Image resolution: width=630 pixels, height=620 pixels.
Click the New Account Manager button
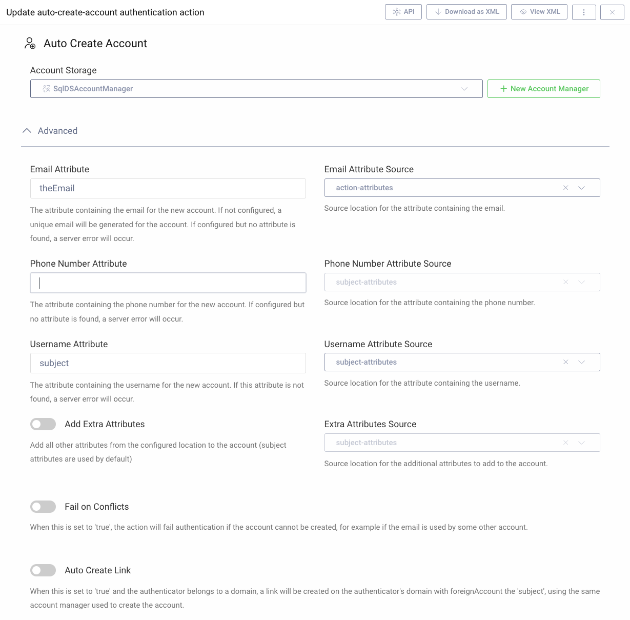point(544,88)
